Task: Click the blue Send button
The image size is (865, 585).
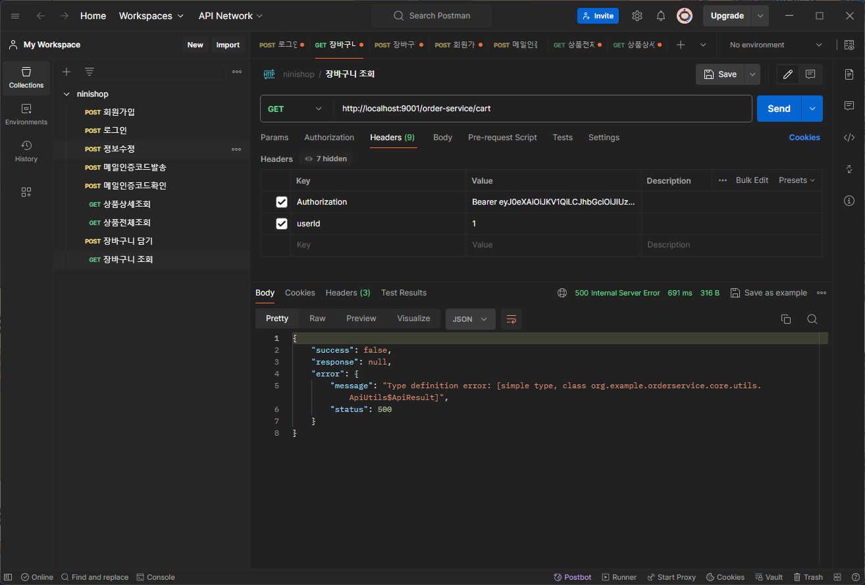Action: [779, 109]
